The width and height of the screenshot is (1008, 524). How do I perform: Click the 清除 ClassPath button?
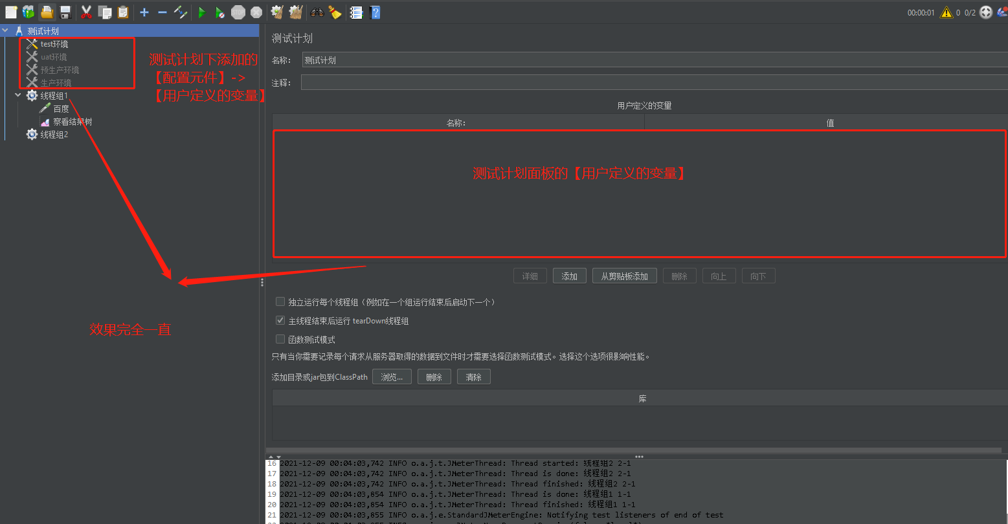click(474, 377)
